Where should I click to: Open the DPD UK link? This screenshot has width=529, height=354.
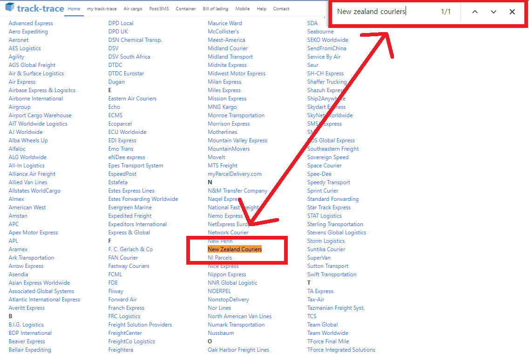tap(118, 32)
